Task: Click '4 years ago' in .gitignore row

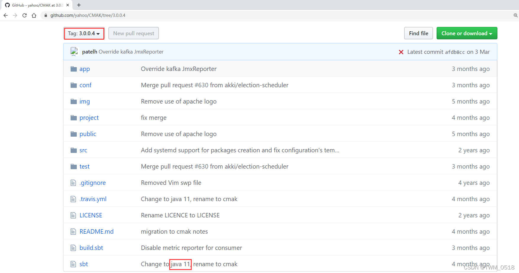Action: point(474,183)
